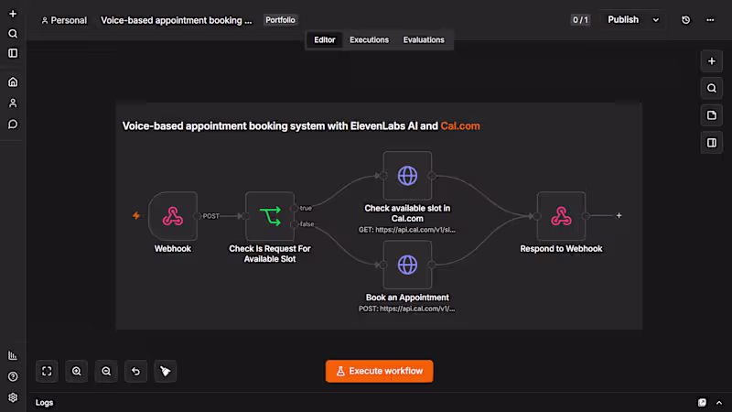This screenshot has width=732, height=412.
Task: Click the Cal.com link in sticky note
Action: coord(460,125)
